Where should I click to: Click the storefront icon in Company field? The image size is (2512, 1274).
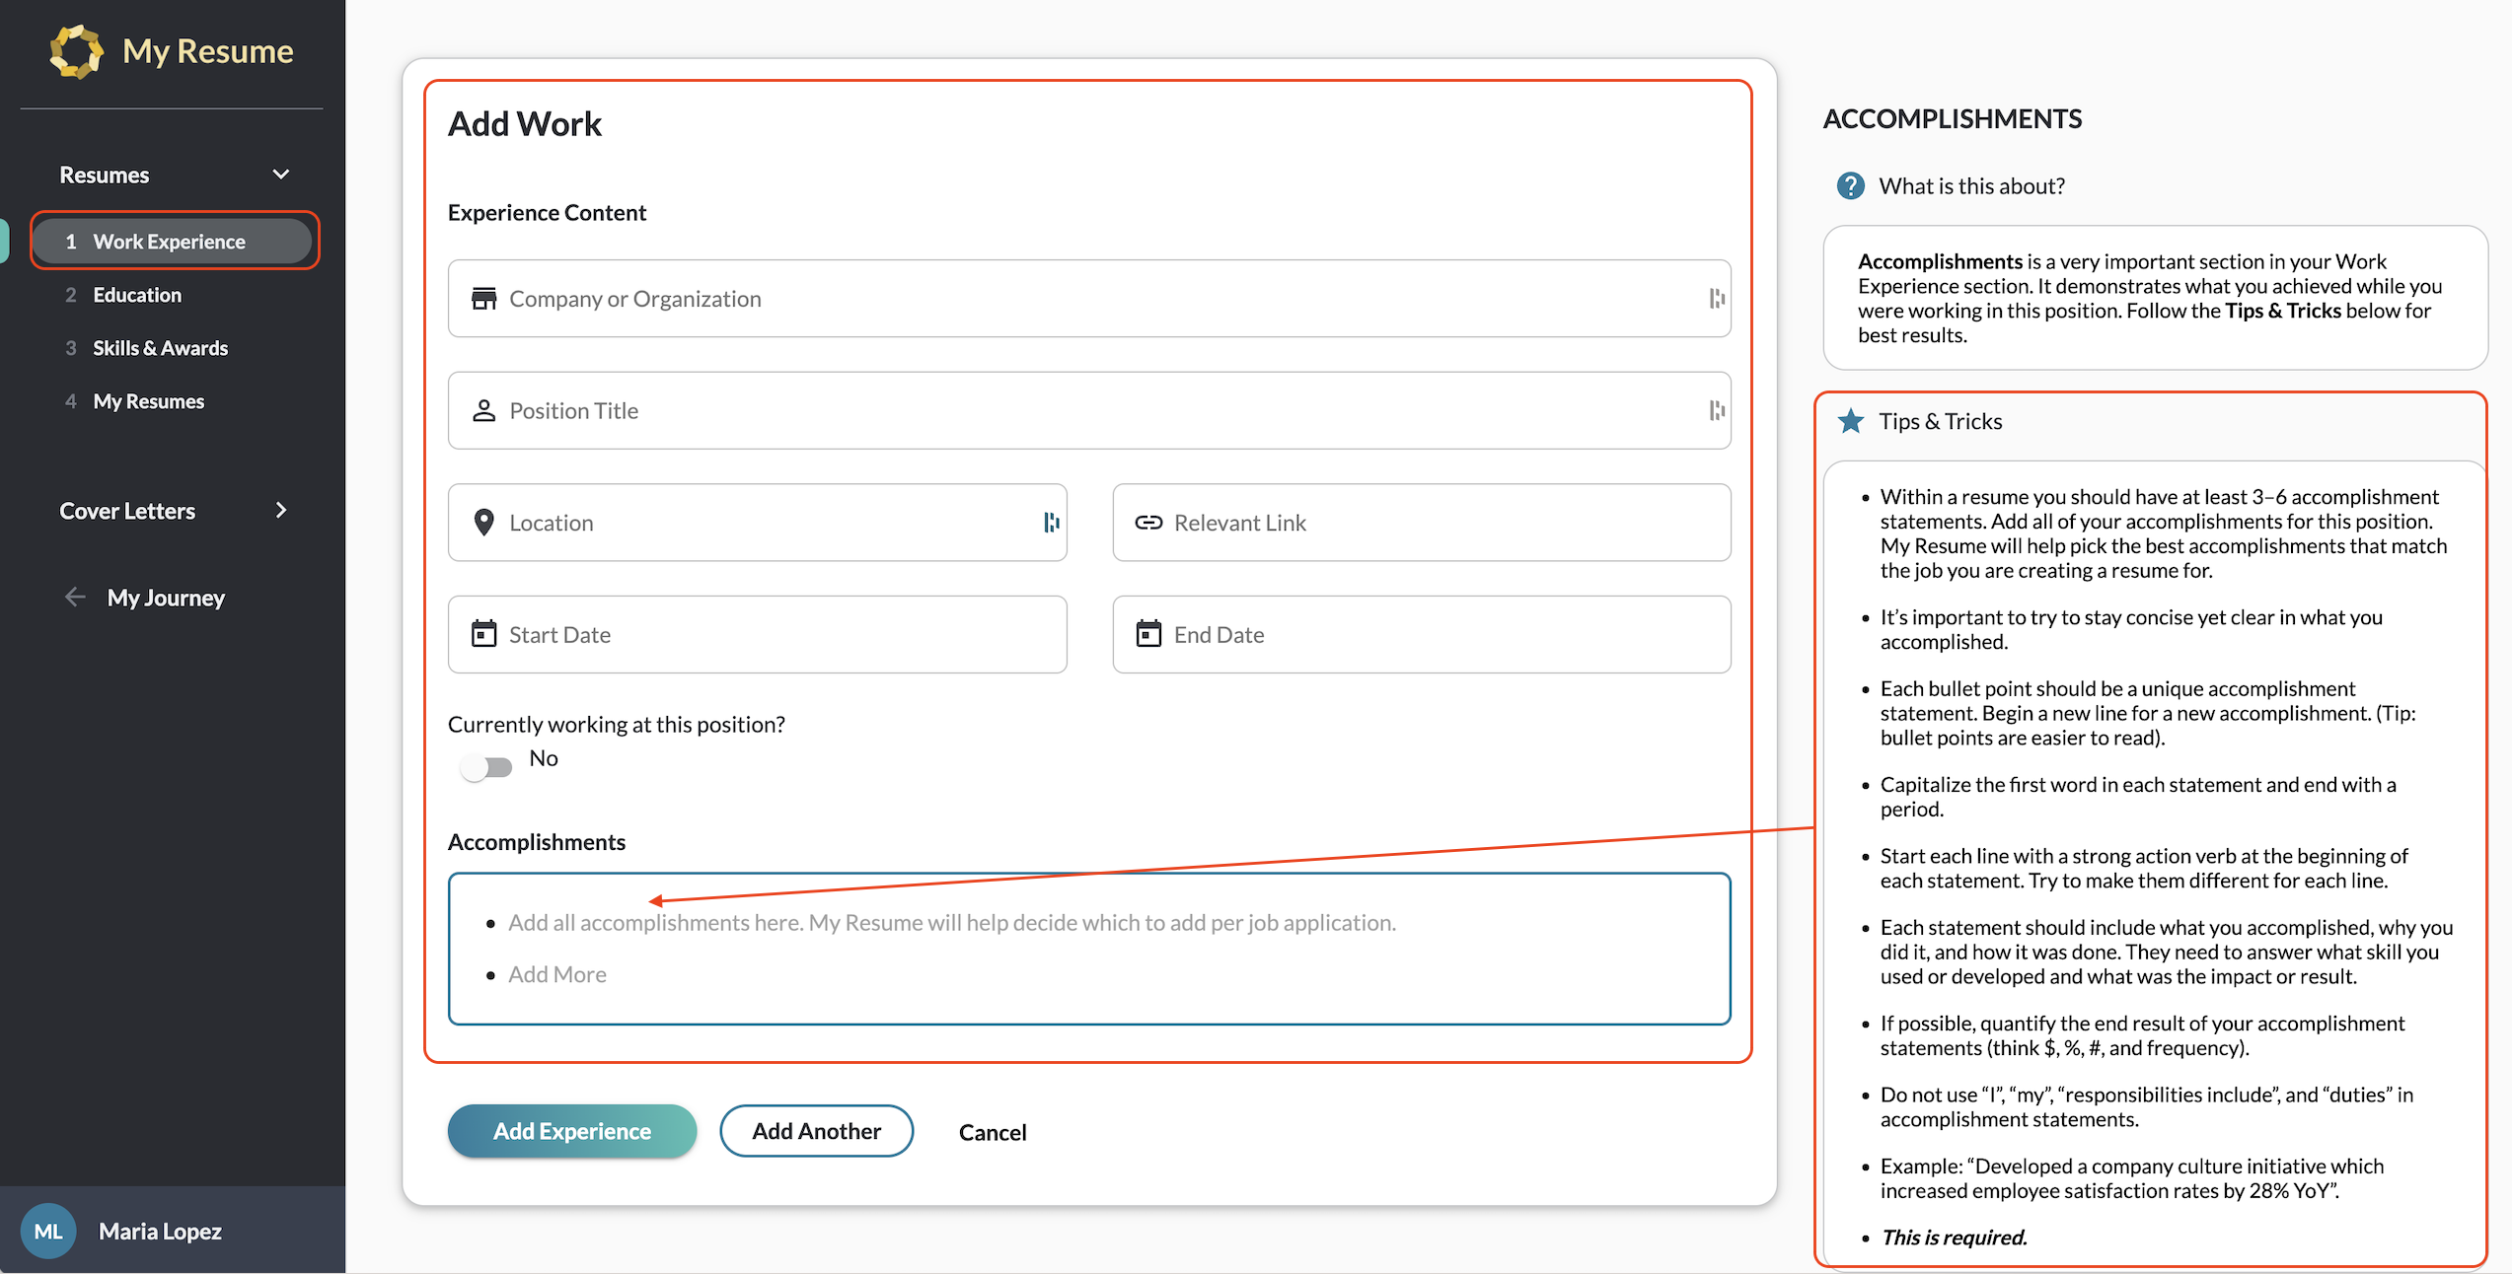coord(483,299)
